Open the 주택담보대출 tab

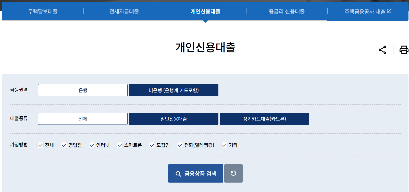pos(43,11)
